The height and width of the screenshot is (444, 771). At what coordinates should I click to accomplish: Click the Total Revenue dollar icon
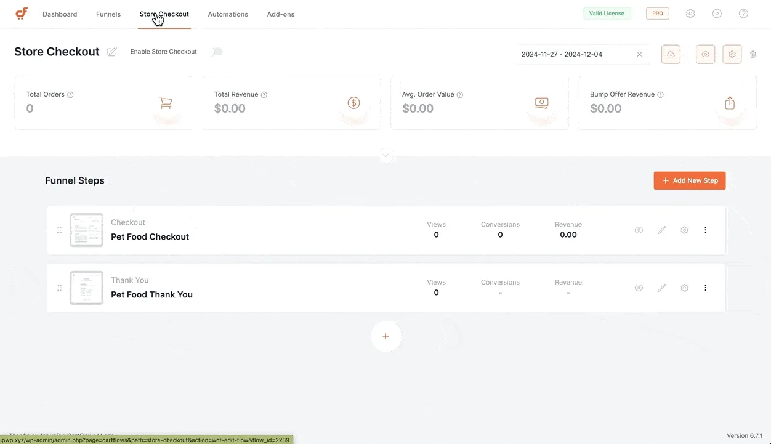(x=353, y=103)
